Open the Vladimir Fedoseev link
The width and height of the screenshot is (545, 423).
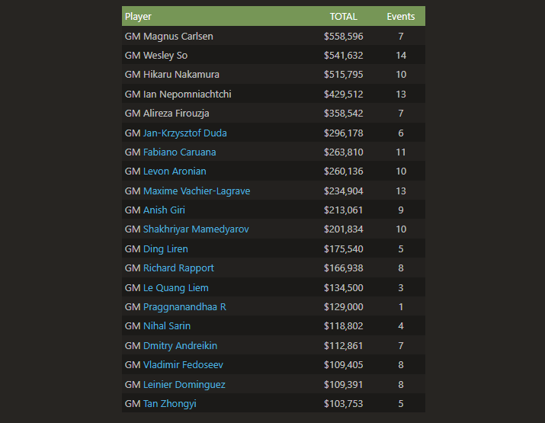pos(183,364)
